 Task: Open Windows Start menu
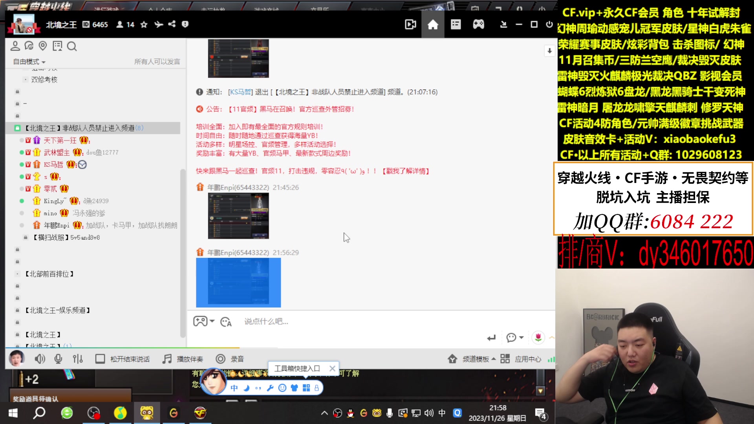13,413
